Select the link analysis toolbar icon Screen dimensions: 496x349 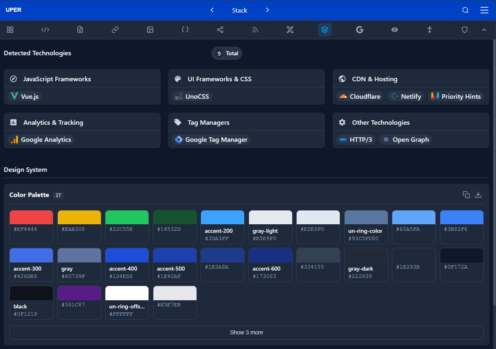tap(115, 30)
